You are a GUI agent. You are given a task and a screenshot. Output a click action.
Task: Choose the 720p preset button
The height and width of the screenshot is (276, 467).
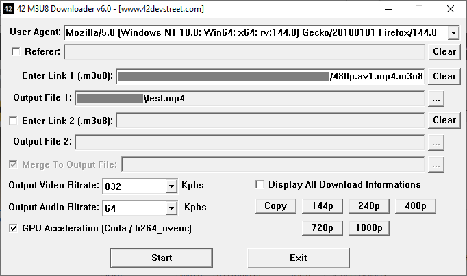323,227
